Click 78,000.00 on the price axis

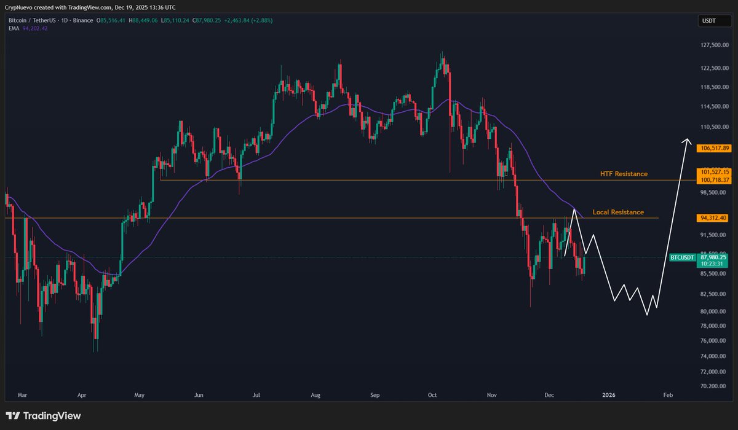pos(715,326)
